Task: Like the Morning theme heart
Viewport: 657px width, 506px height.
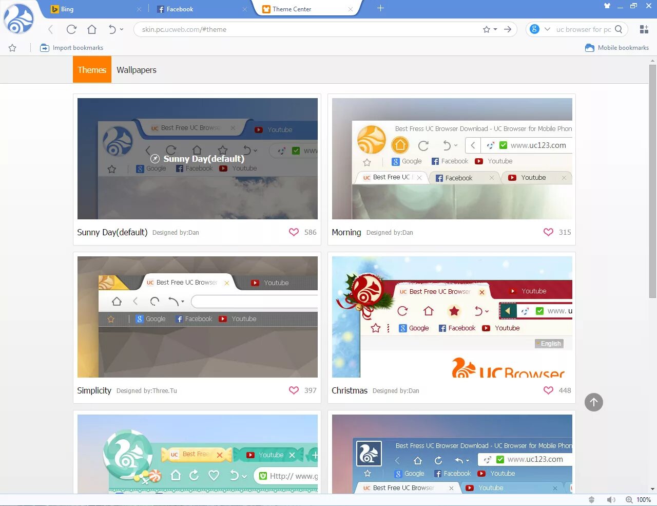Action: [548, 232]
